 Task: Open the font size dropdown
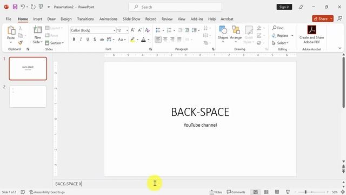[x=127, y=30]
